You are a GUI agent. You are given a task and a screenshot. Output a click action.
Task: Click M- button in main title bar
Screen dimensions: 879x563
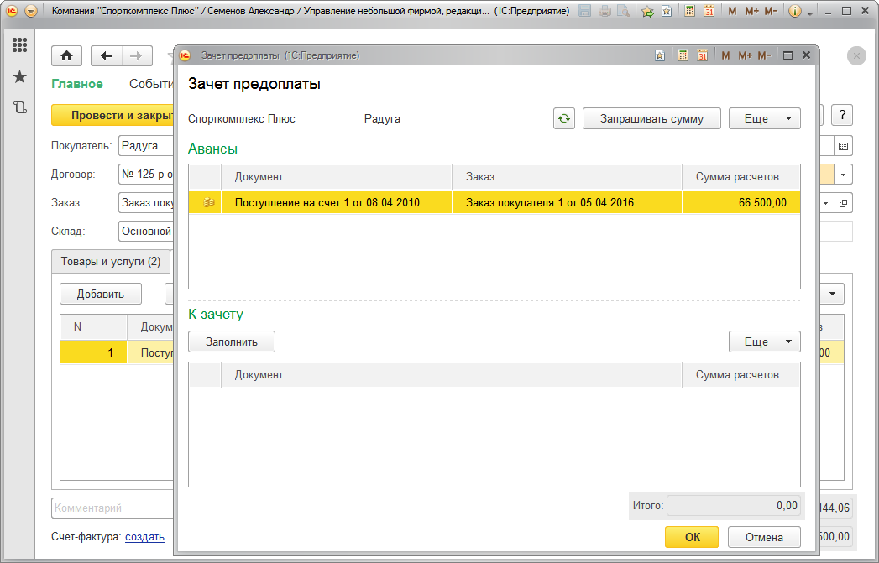pos(771,11)
